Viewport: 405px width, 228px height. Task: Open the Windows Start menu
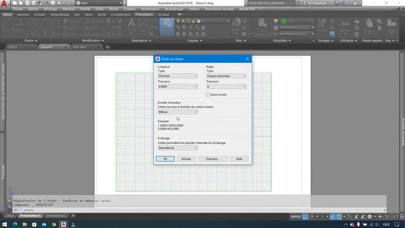[x=4, y=224]
